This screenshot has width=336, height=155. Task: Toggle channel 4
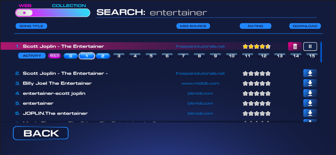point(135,56)
